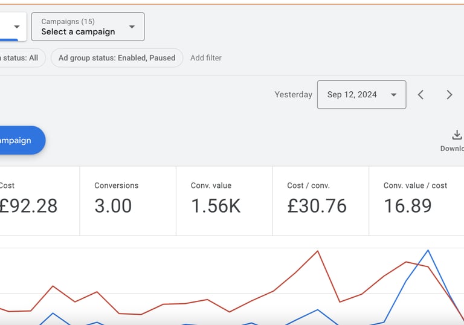Click Add filter

206,58
